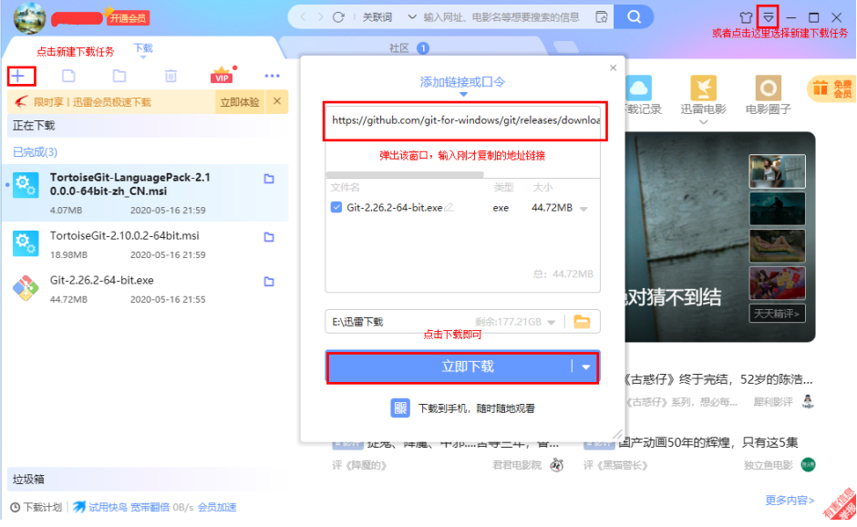Click the 天天精评 button
The width and height of the screenshot is (857, 527).
coord(777,314)
